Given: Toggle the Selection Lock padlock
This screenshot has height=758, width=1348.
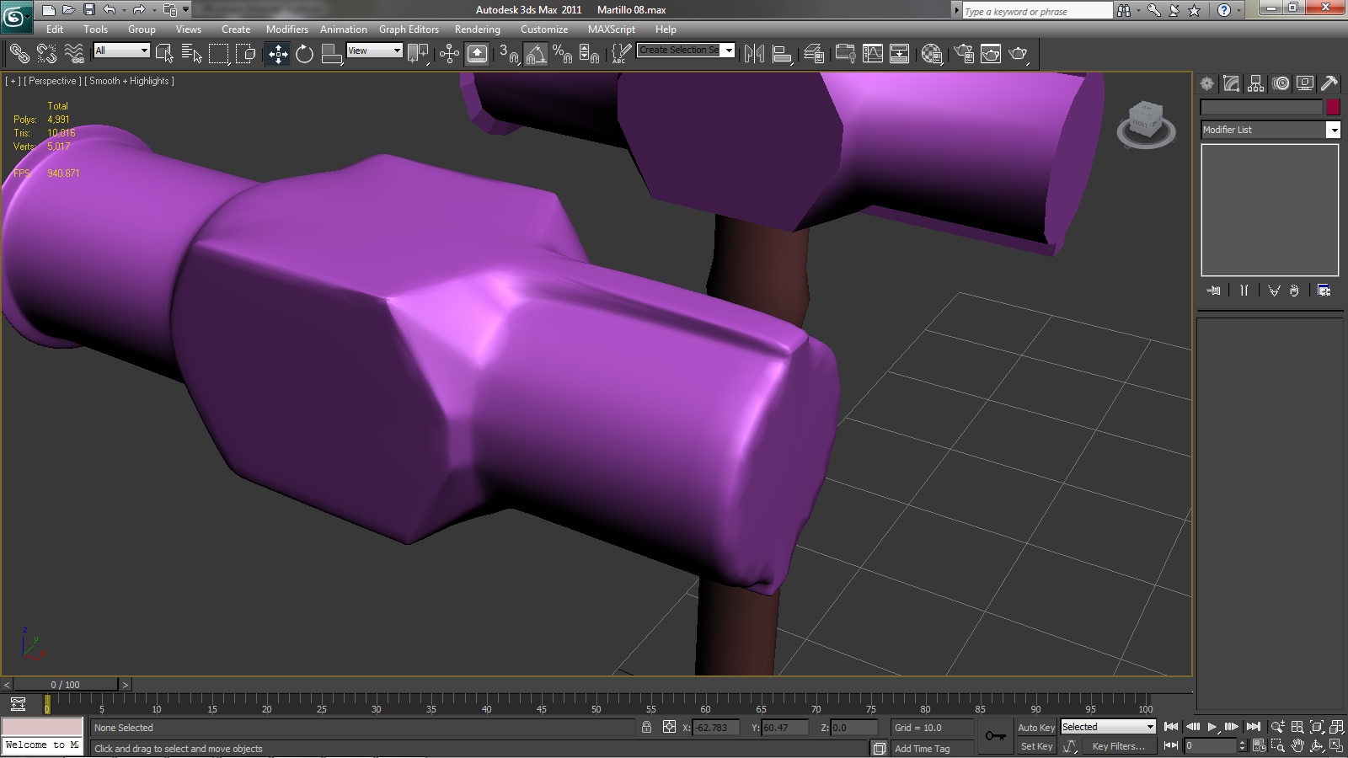Looking at the screenshot, I should [646, 727].
